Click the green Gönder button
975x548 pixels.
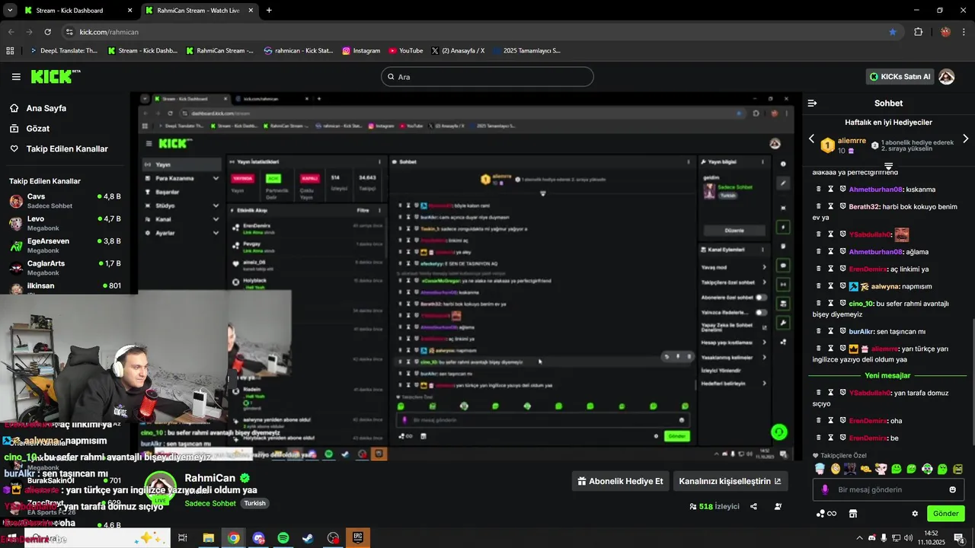pos(945,514)
